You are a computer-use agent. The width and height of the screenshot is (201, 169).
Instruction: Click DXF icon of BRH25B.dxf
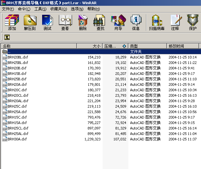pos(5,79)
